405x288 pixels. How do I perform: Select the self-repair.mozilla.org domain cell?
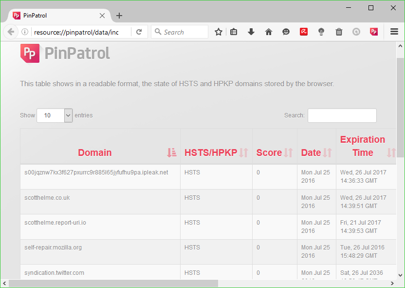pyautogui.click(x=100, y=251)
